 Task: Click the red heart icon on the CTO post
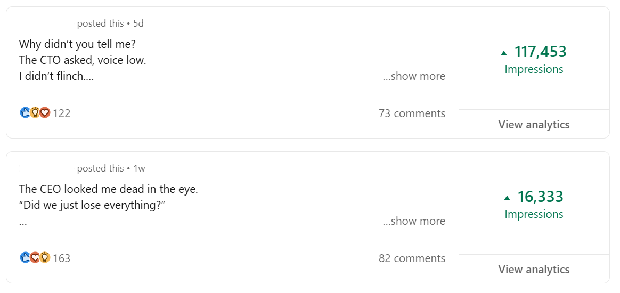point(45,113)
